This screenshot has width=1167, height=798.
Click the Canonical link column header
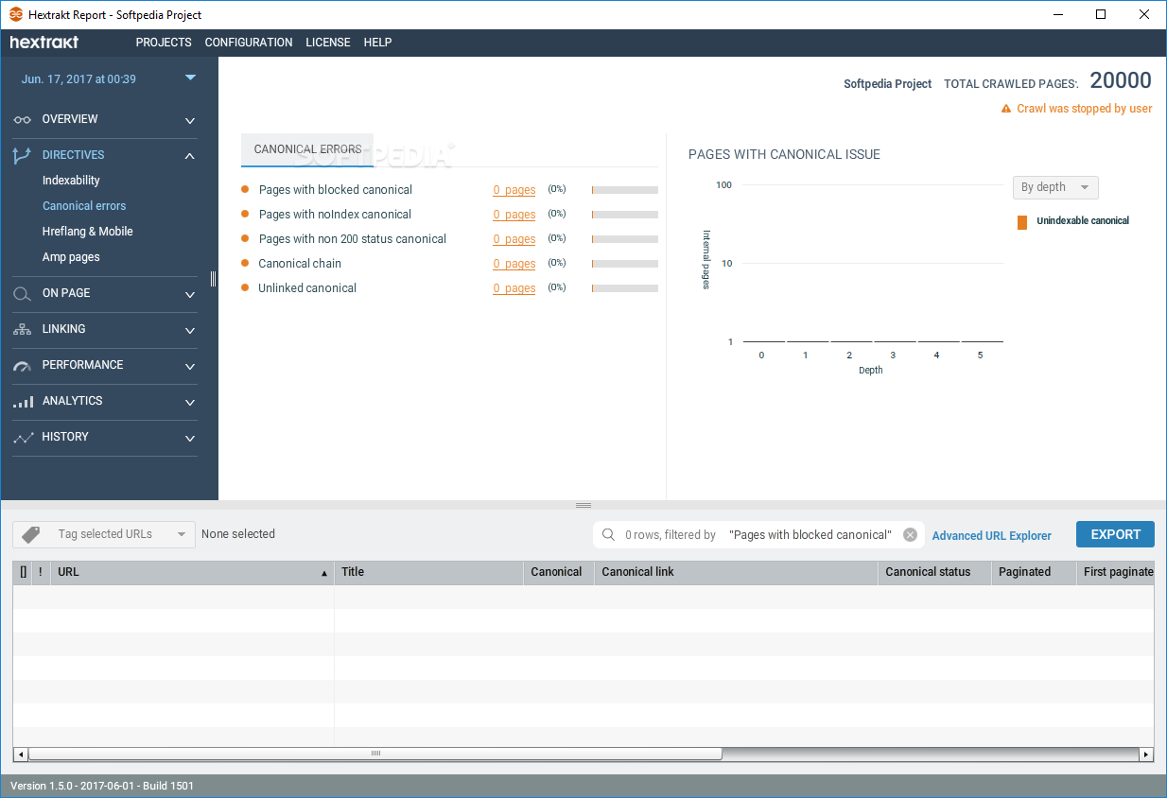click(736, 572)
